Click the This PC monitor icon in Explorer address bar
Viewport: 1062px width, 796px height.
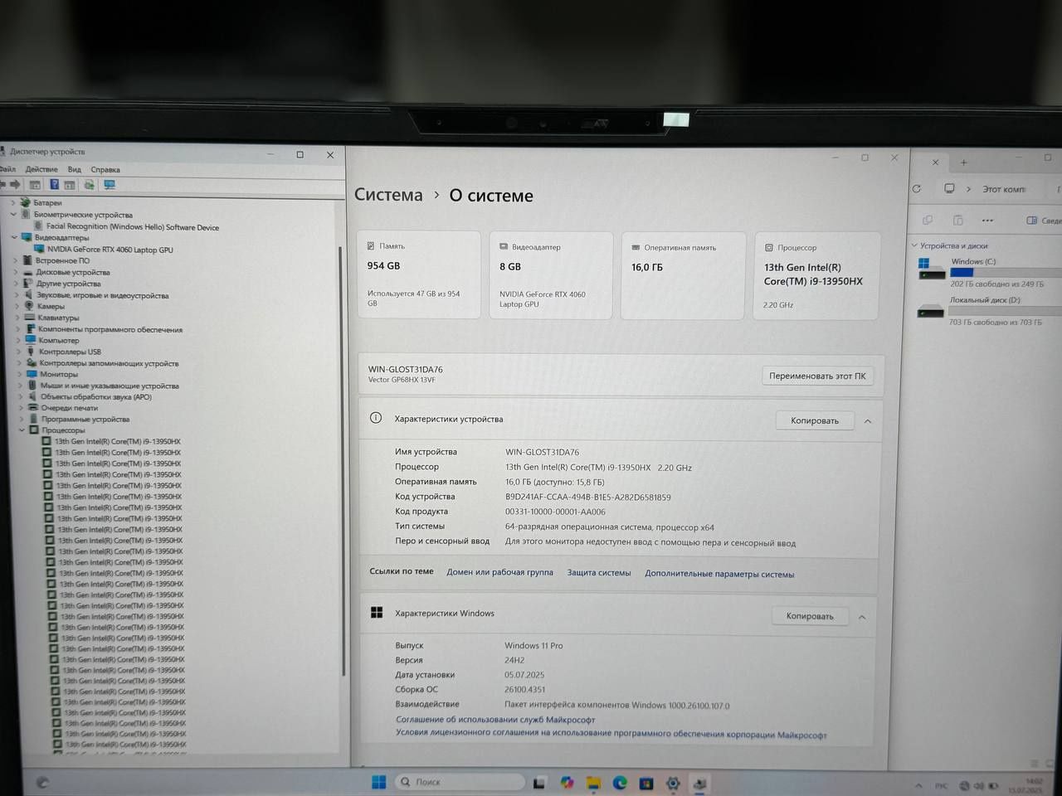(x=949, y=189)
